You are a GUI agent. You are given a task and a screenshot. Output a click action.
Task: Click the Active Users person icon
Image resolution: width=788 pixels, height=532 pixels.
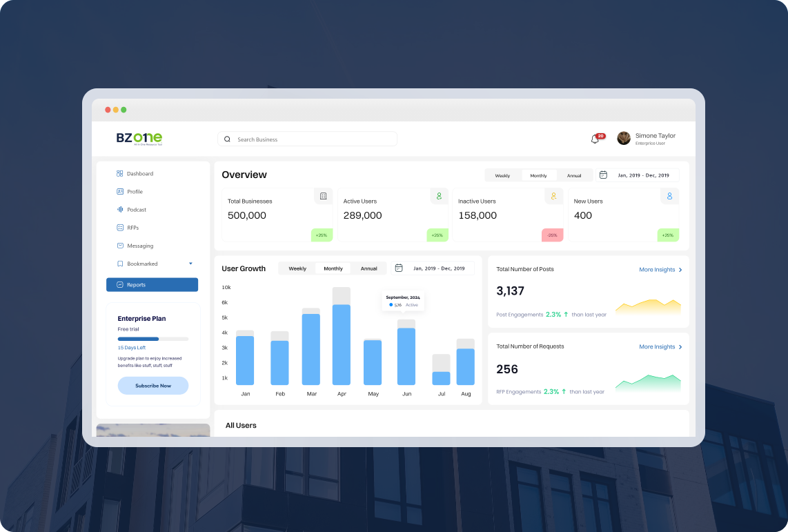point(439,196)
